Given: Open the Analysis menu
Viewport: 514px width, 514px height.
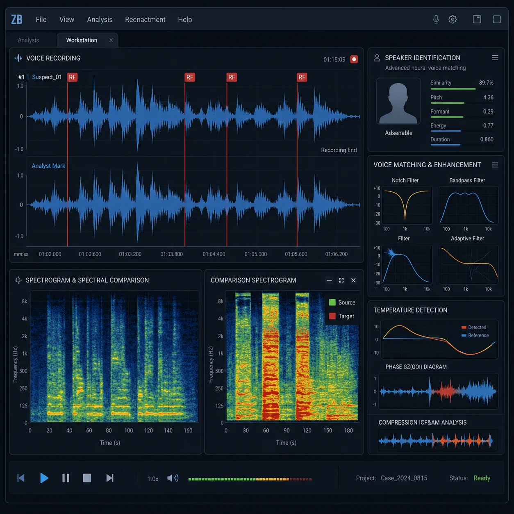Looking at the screenshot, I should [x=100, y=20].
